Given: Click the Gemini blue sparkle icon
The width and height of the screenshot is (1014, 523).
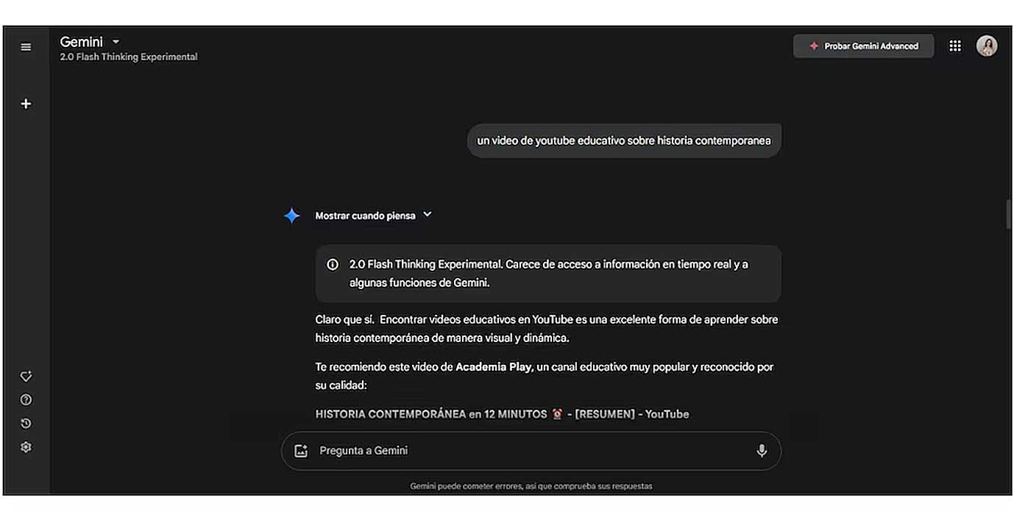Looking at the screenshot, I should tap(292, 216).
